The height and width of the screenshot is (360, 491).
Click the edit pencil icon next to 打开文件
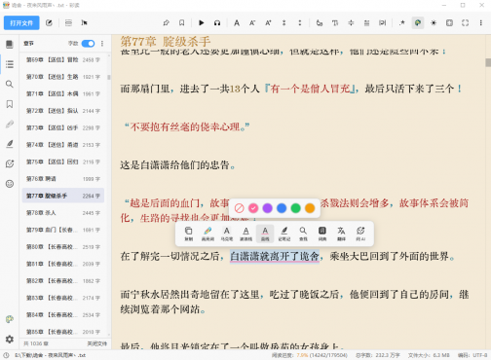point(49,22)
